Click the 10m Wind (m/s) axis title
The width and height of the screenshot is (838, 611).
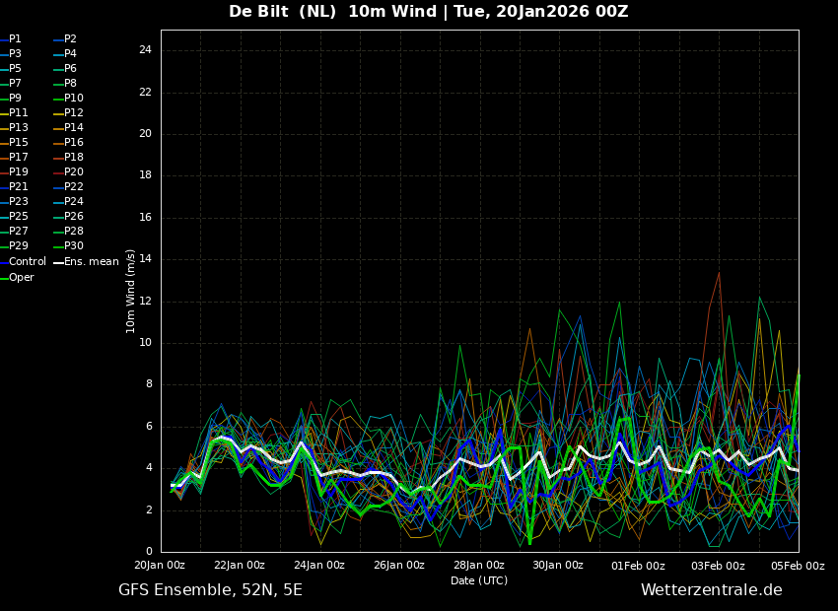(130, 291)
